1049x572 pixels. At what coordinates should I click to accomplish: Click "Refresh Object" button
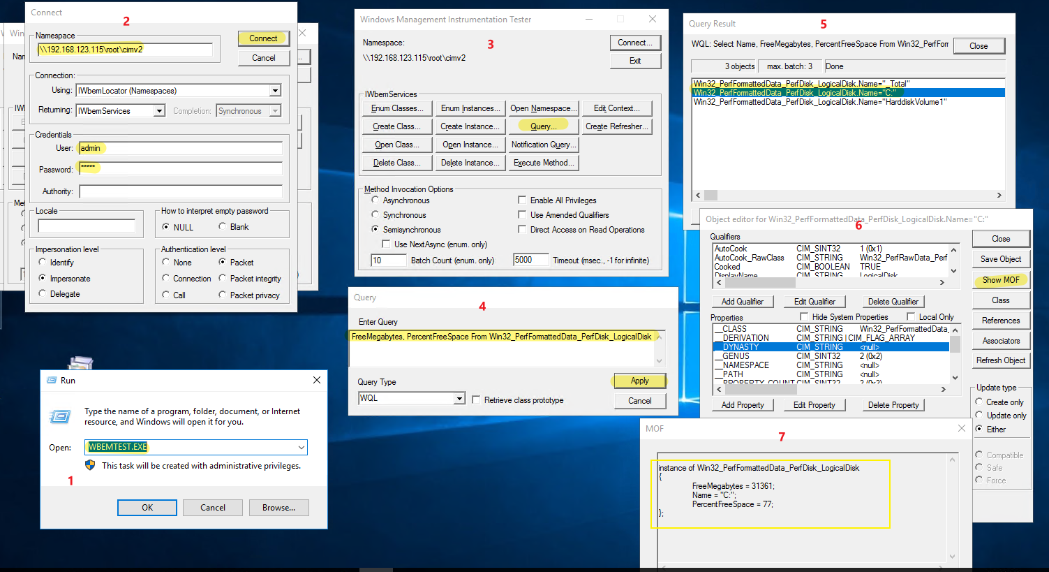1000,360
